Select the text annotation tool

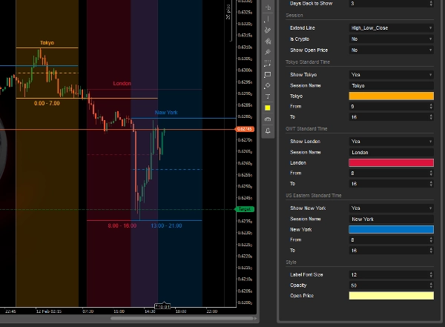point(267,96)
